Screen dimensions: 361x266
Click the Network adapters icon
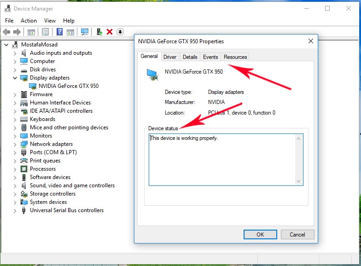point(24,145)
